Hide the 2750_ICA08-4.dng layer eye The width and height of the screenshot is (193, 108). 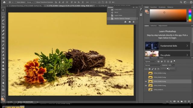tap(146, 81)
